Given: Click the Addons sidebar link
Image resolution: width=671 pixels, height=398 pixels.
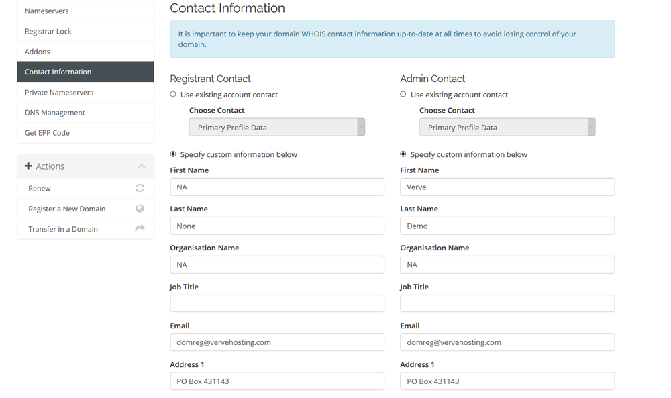Looking at the screenshot, I should click(x=86, y=52).
